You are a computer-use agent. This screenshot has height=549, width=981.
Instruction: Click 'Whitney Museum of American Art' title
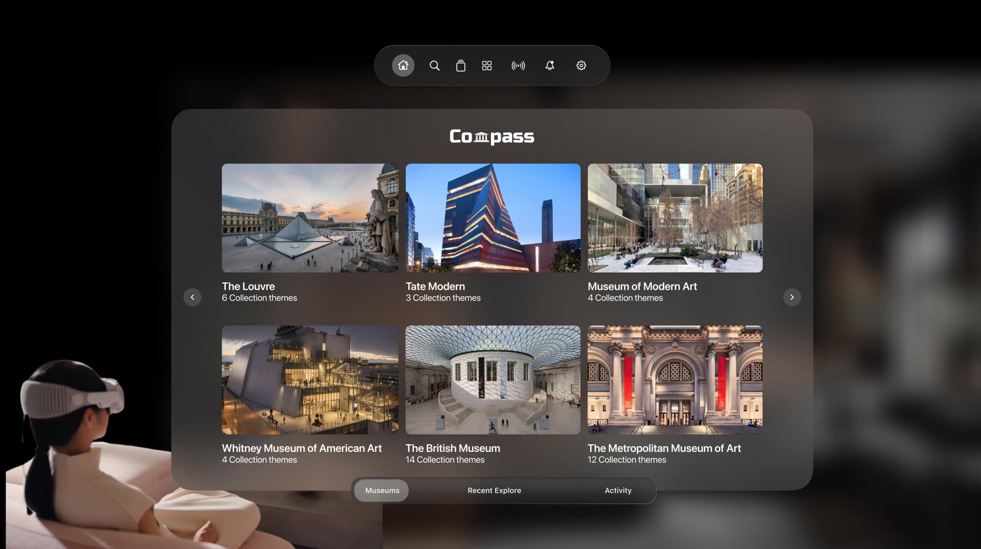tap(301, 448)
